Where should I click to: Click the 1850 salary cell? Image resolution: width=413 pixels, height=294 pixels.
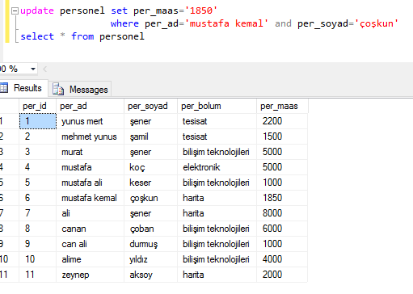pyautogui.click(x=282, y=198)
